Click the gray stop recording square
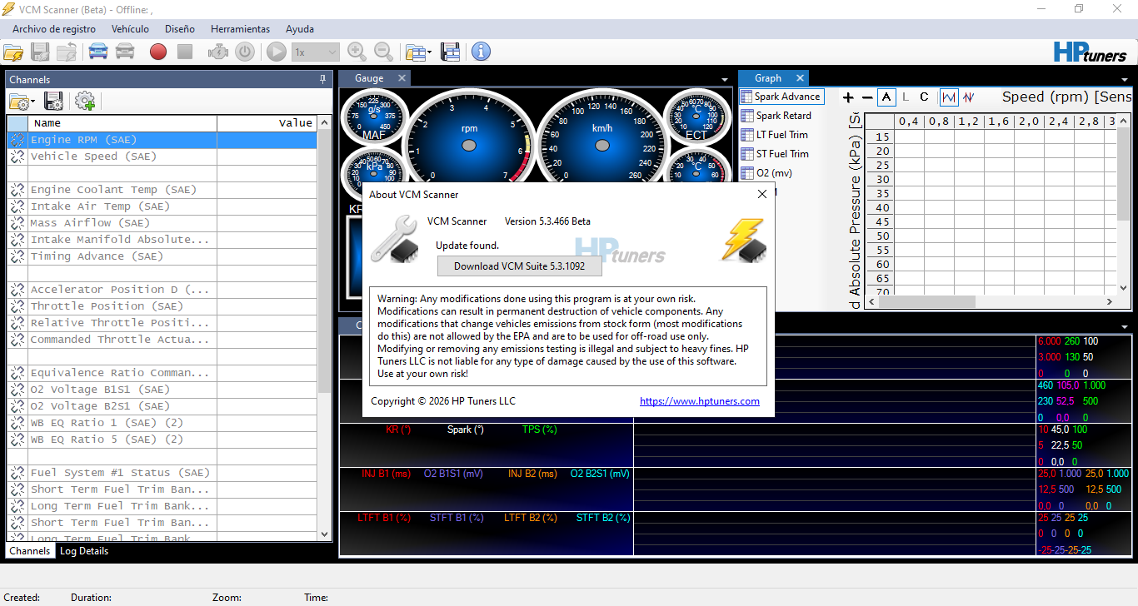Viewport: 1138px width, 606px height. pos(185,52)
